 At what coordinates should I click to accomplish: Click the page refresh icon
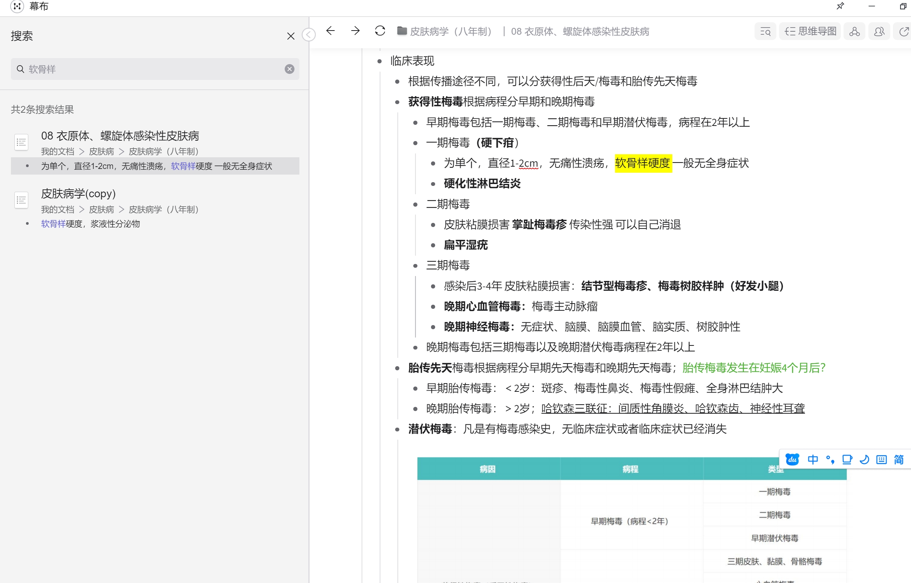380,31
